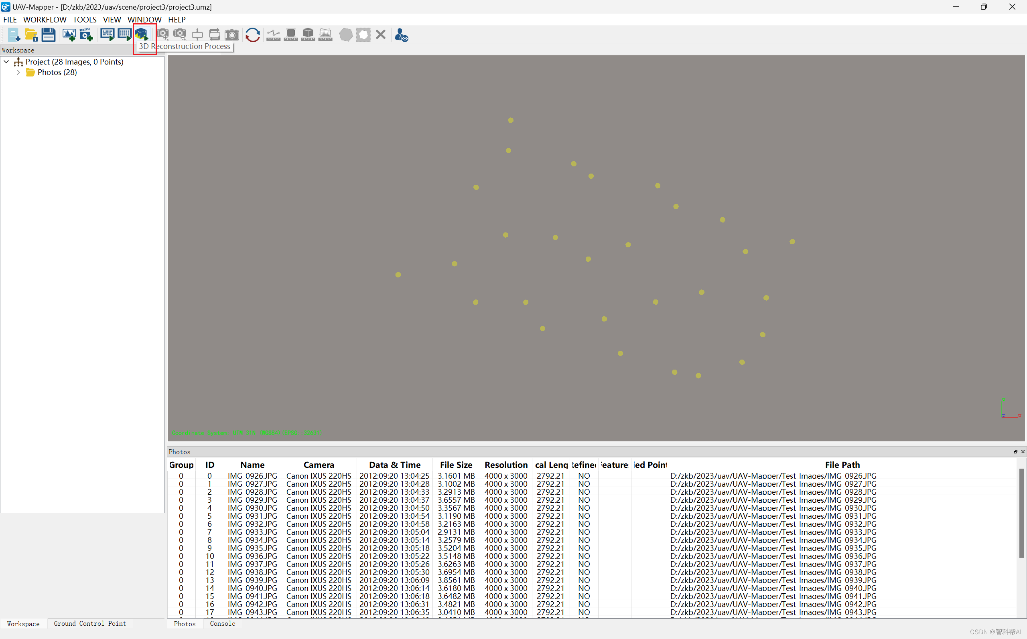The image size is (1027, 639).
Task: Collapse the Project tree node
Action: point(6,62)
